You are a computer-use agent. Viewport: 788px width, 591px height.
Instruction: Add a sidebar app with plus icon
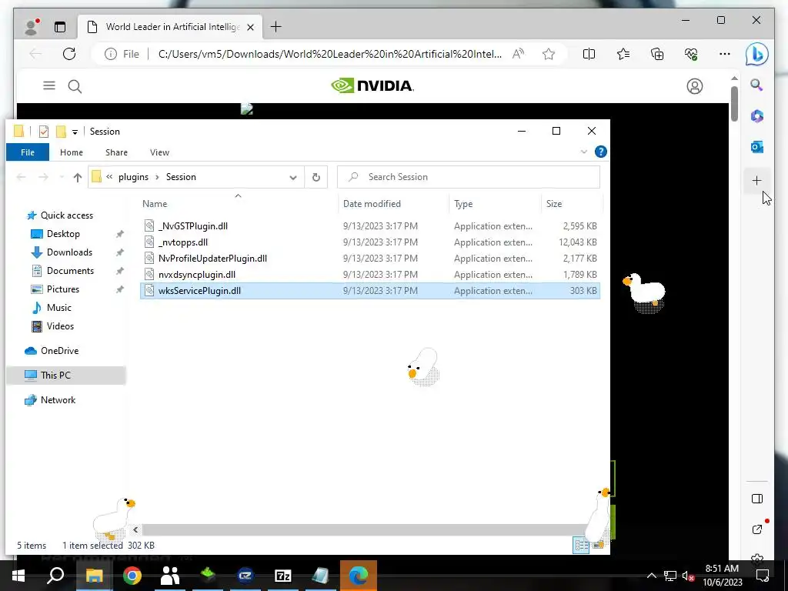pyautogui.click(x=757, y=180)
